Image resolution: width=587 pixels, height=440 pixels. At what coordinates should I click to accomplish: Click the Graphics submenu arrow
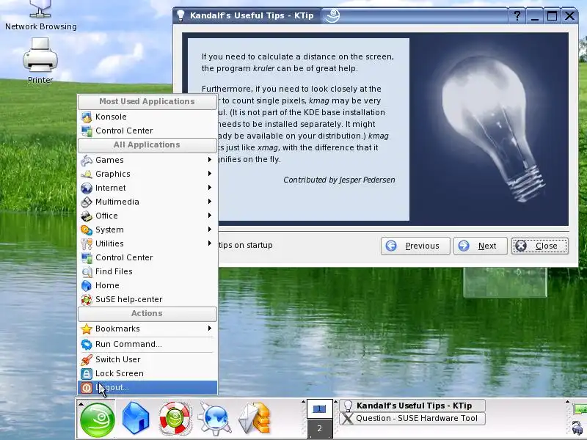coord(210,174)
